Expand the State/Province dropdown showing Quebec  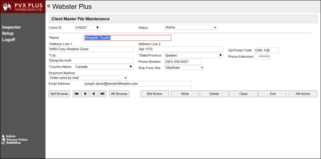194,55
